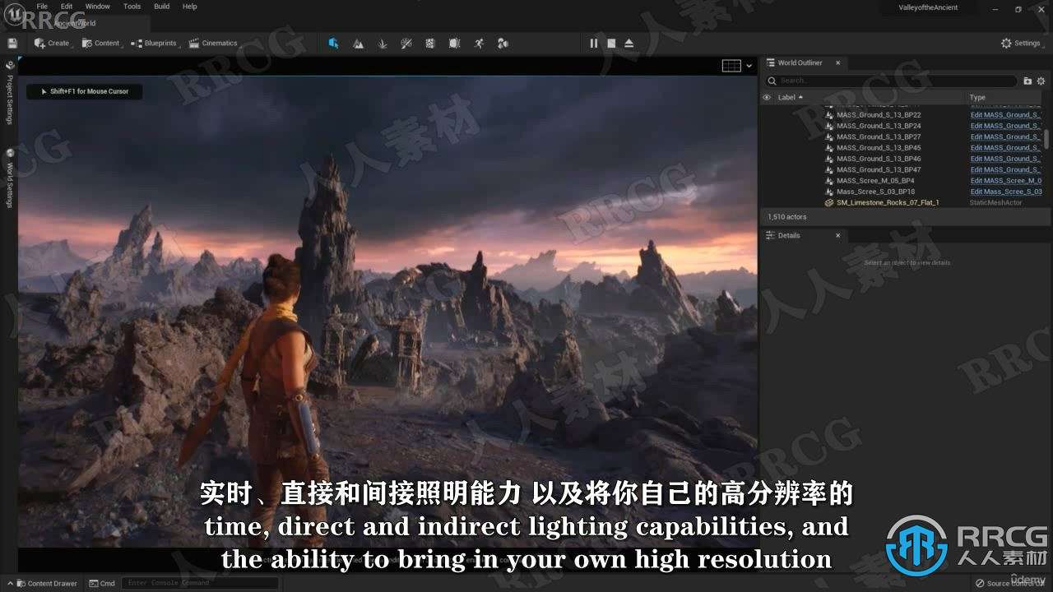The image size is (1053, 592).
Task: Open the Tools menu
Action: pyautogui.click(x=132, y=6)
